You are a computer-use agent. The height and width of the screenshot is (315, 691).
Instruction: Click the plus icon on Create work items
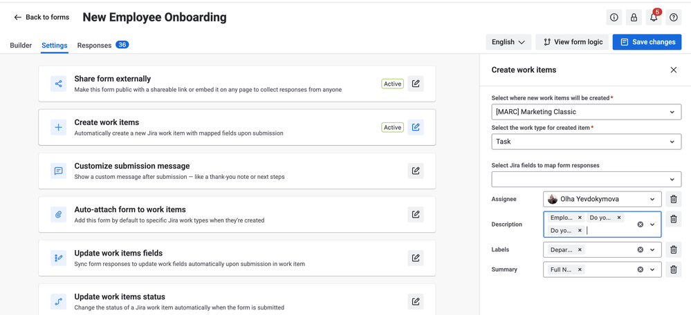pyautogui.click(x=59, y=127)
